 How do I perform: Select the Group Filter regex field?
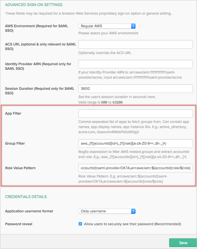[x=136, y=144]
